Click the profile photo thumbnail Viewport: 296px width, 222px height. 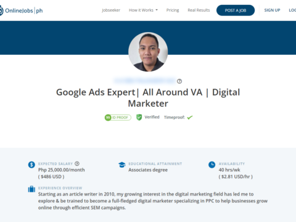pyautogui.click(x=148, y=52)
